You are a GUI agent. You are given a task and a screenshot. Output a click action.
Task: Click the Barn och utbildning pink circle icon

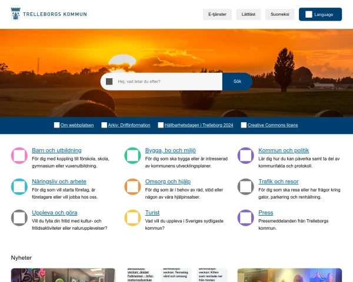[19, 156]
